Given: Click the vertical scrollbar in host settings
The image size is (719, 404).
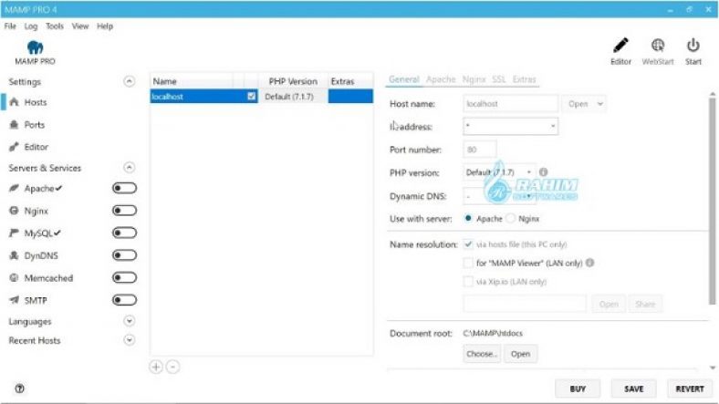Looking at the screenshot, I should (x=712, y=200).
